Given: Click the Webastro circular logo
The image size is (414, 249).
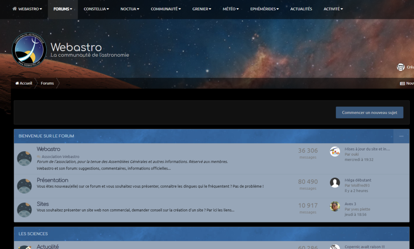Looking at the screenshot, I should (x=29, y=50).
